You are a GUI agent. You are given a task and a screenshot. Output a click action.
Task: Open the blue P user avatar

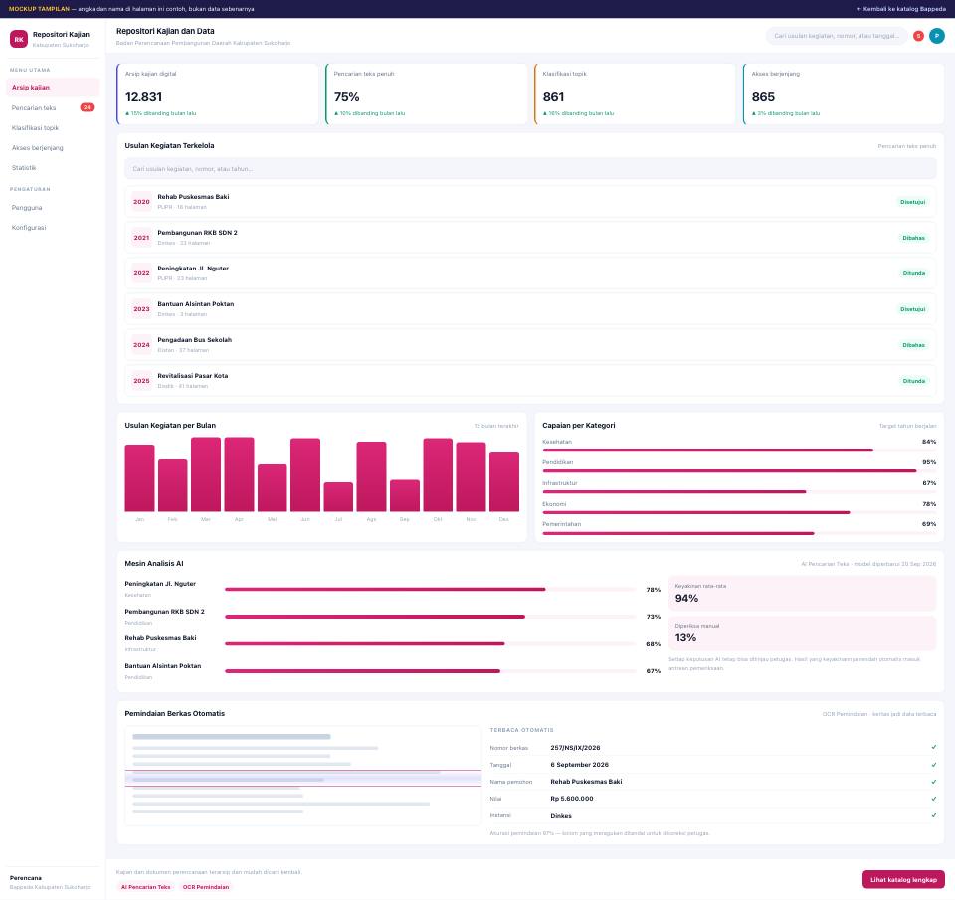(x=937, y=36)
